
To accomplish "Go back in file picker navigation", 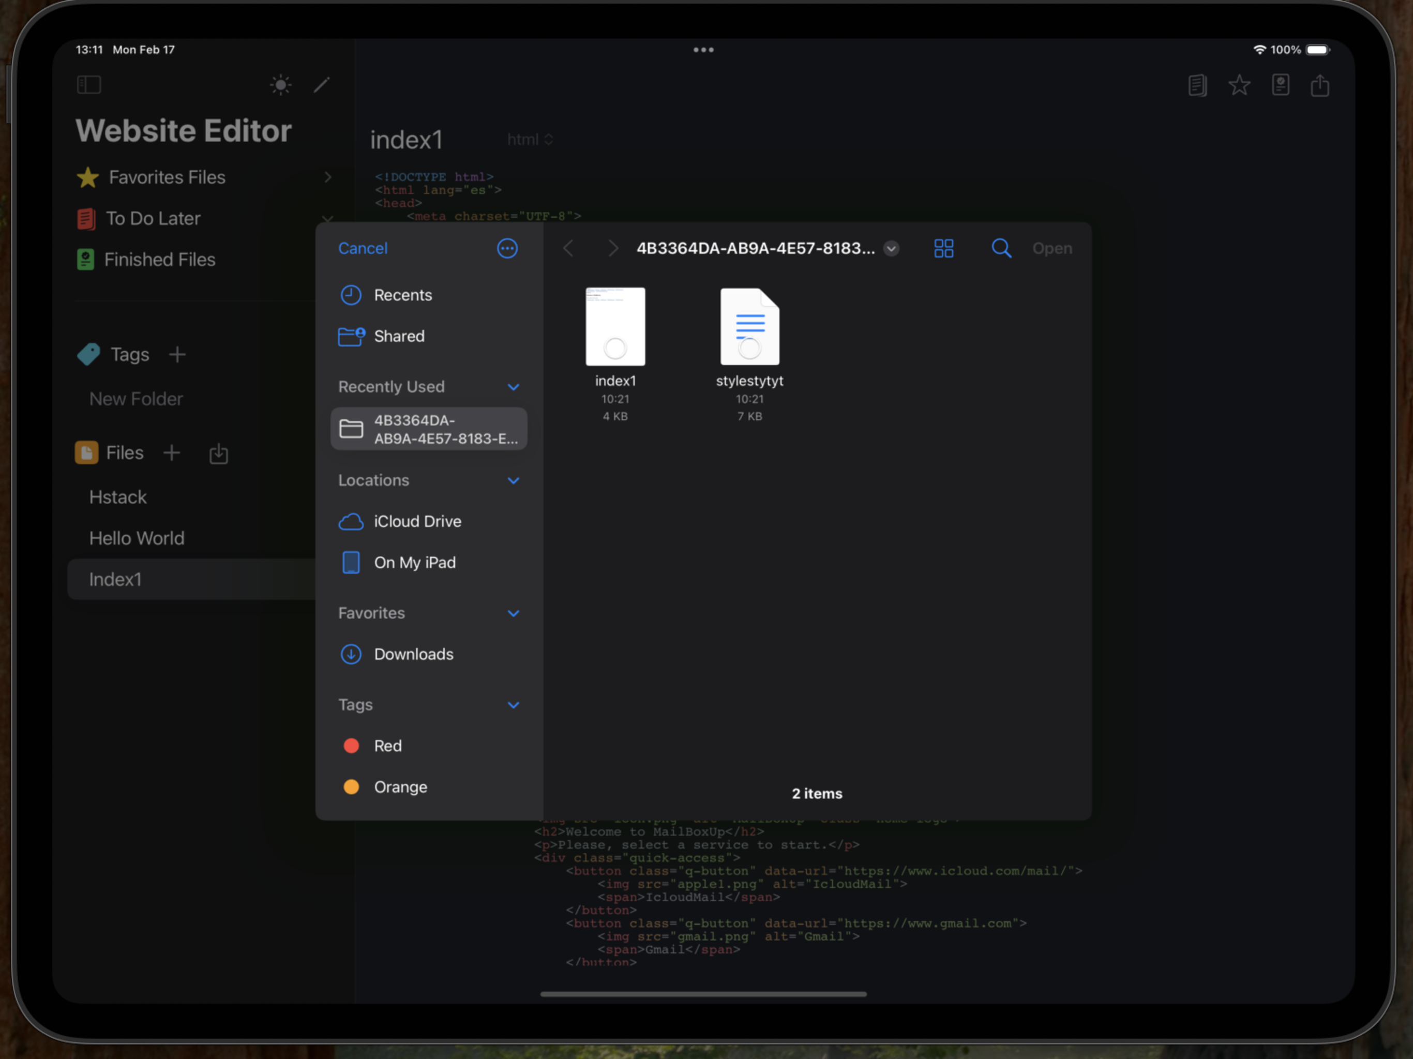I will point(568,249).
